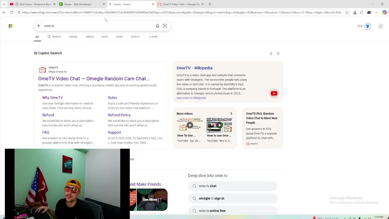The image size is (389, 219).
Task: Open the FAQ sitelink
Action: 46,132
